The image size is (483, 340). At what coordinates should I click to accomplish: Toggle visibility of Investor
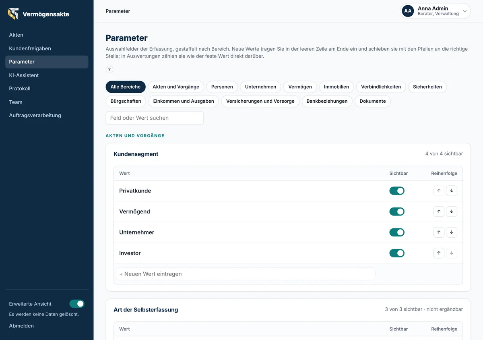[x=397, y=253]
